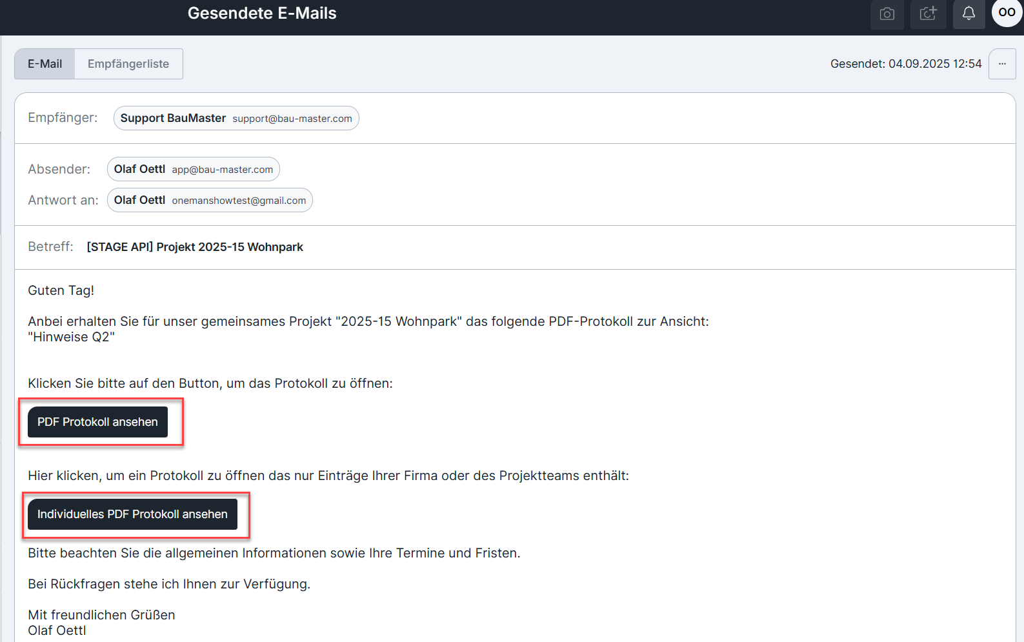The width and height of the screenshot is (1024, 642).
Task: Click the Olaf Oettl sender chip
Action: pyautogui.click(x=193, y=169)
